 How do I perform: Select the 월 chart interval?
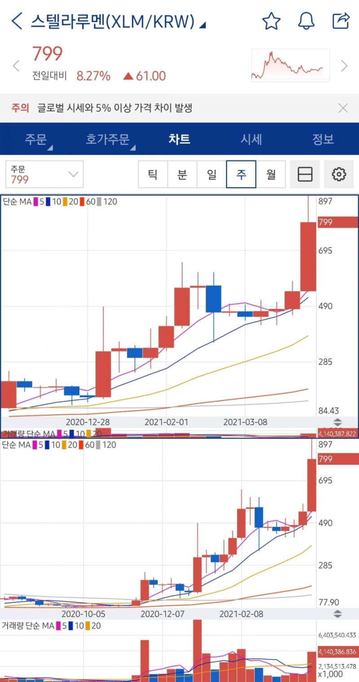pyautogui.click(x=271, y=174)
